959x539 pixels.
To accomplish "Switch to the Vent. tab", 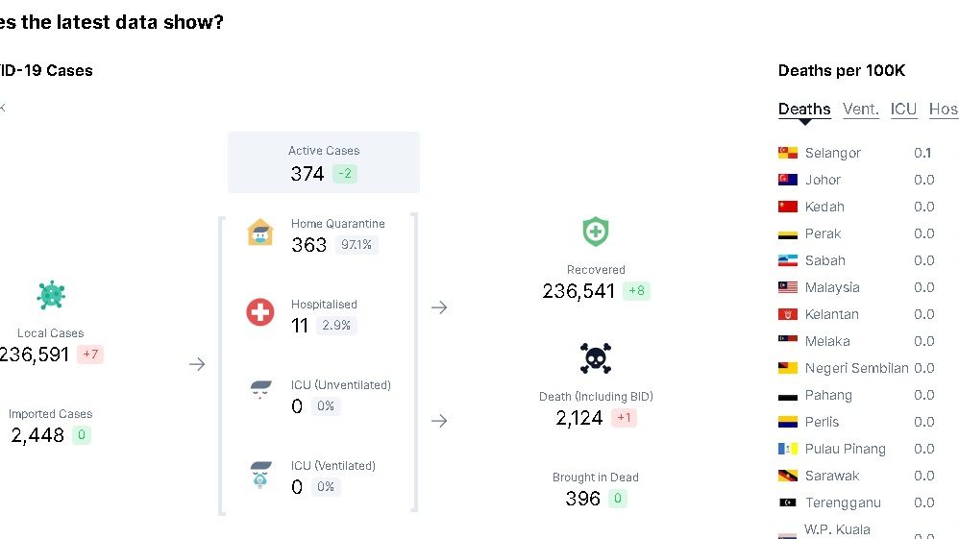I will pyautogui.click(x=861, y=110).
